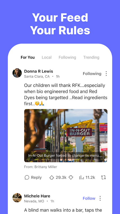Downvote the In-N-Out Burger post

(71, 177)
